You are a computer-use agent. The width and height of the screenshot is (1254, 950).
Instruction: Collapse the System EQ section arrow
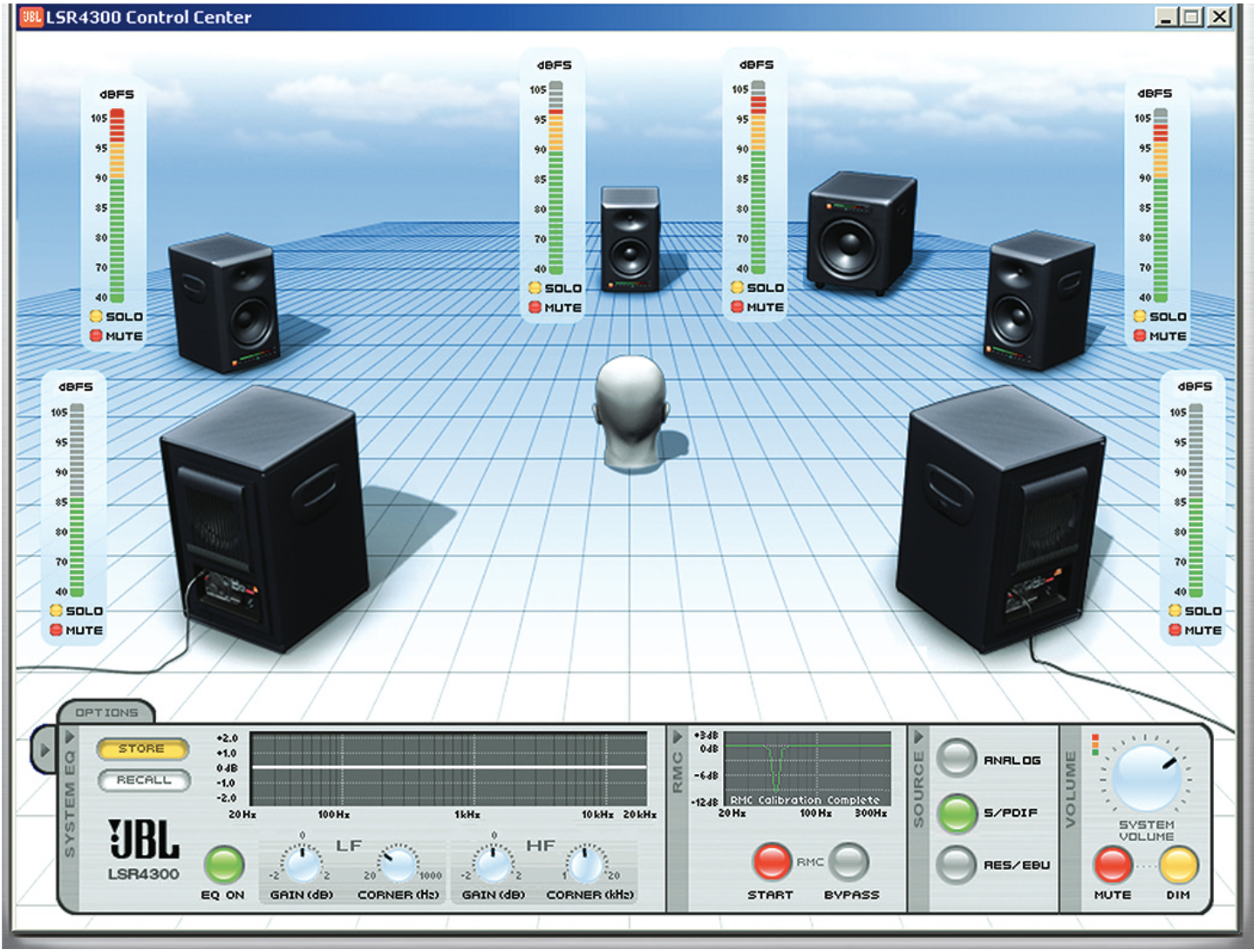tap(71, 737)
